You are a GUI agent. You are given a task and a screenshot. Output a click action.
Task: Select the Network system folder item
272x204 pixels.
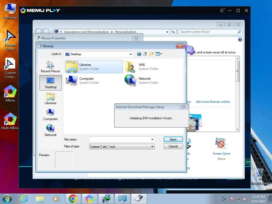(142, 80)
